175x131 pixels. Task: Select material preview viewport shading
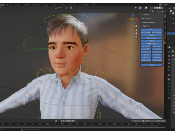tap(160, 8)
